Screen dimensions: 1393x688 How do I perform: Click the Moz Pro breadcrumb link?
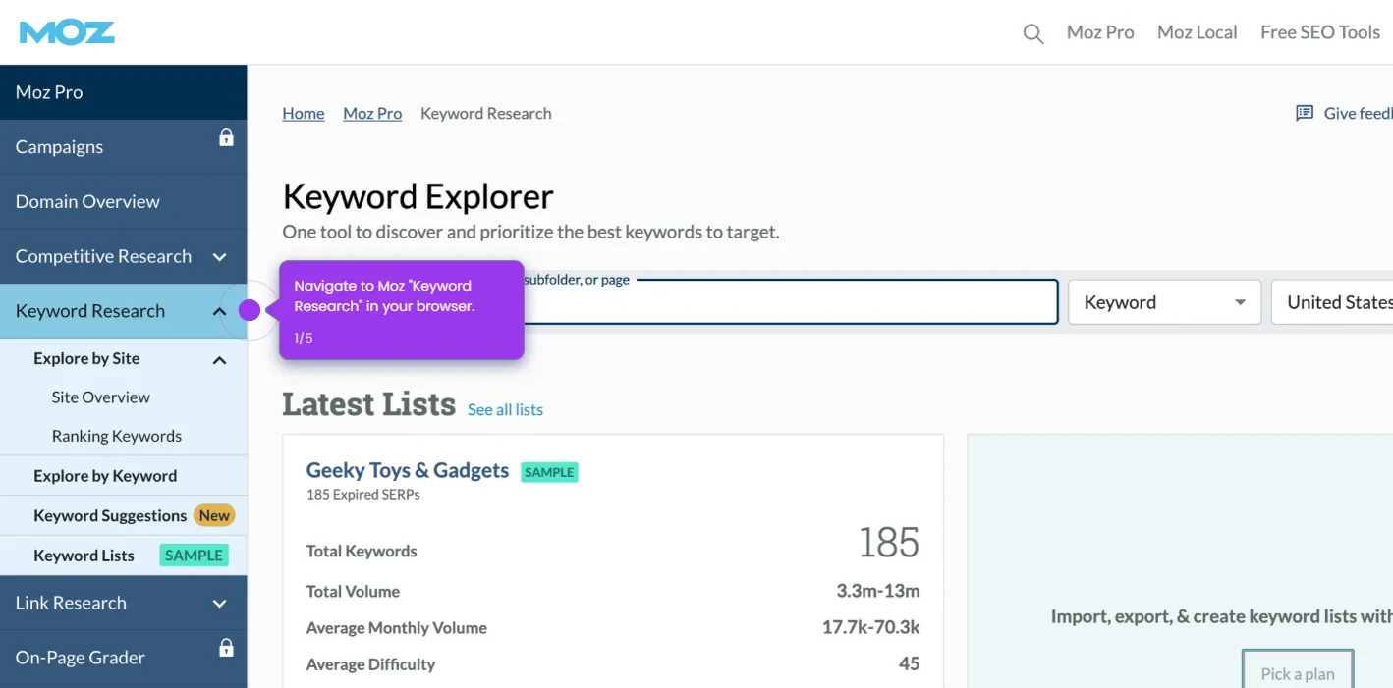[x=372, y=113]
